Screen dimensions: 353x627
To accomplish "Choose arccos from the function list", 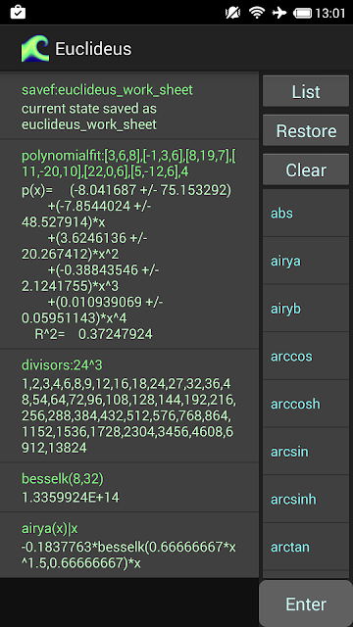I will click(306, 356).
